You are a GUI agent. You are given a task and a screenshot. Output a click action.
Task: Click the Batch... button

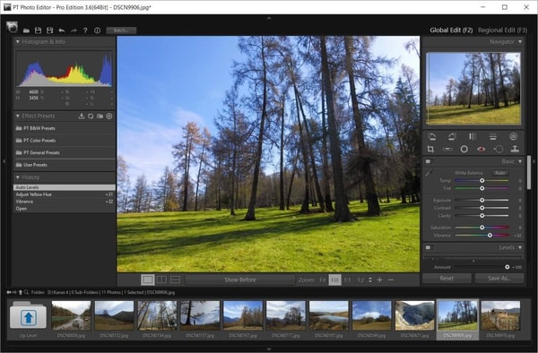pos(121,30)
